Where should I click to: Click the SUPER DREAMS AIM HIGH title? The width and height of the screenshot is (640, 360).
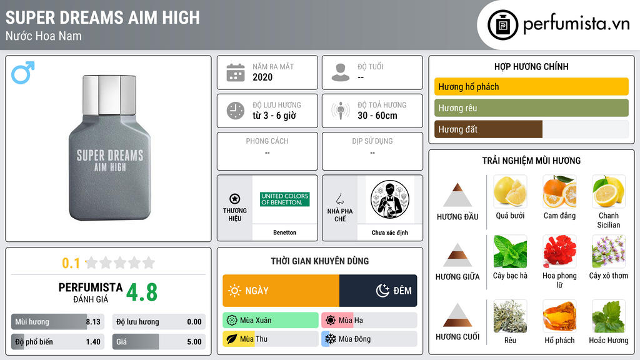coord(102,17)
